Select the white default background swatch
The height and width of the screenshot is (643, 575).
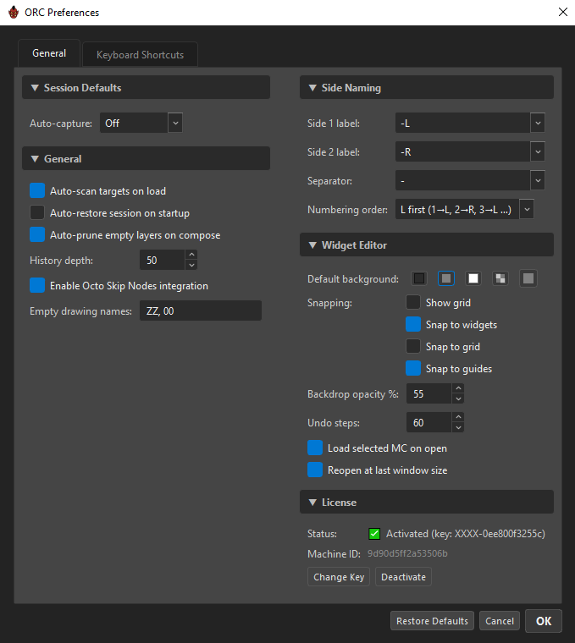tap(473, 279)
